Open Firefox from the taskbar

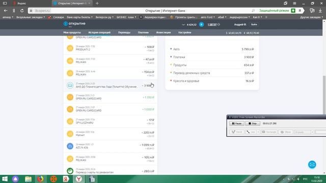40,179
